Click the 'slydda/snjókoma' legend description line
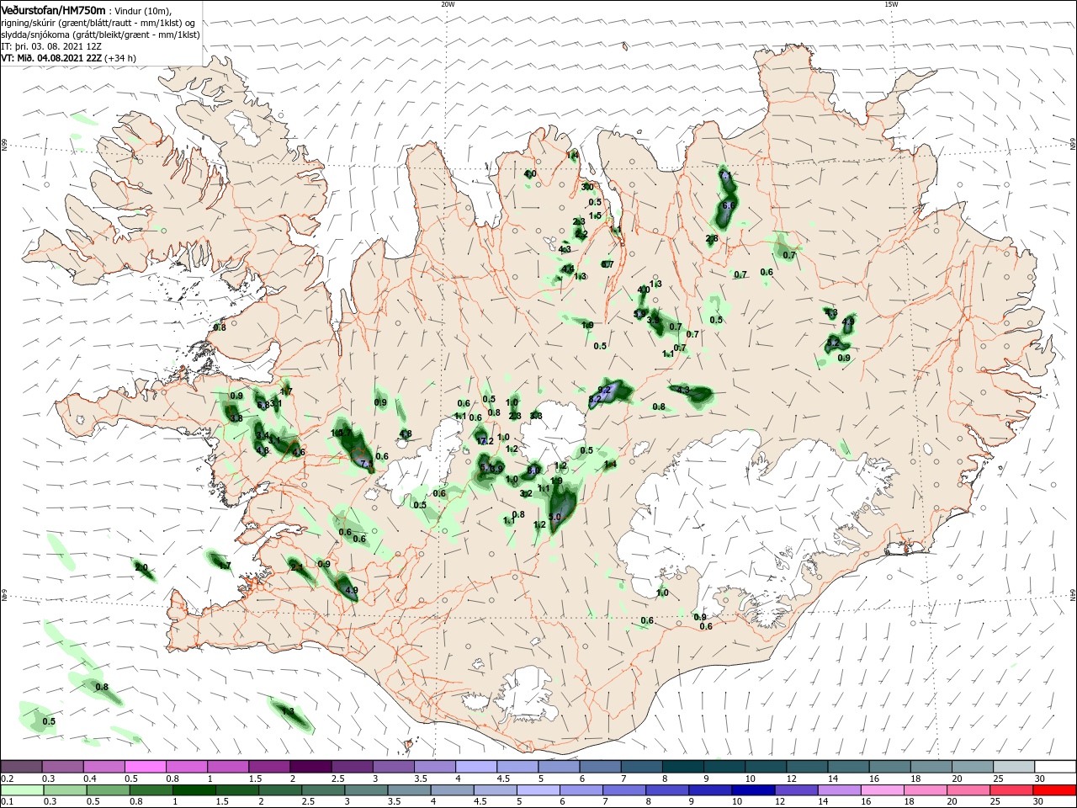Viewport: 1077px width, 808px height. (x=101, y=35)
